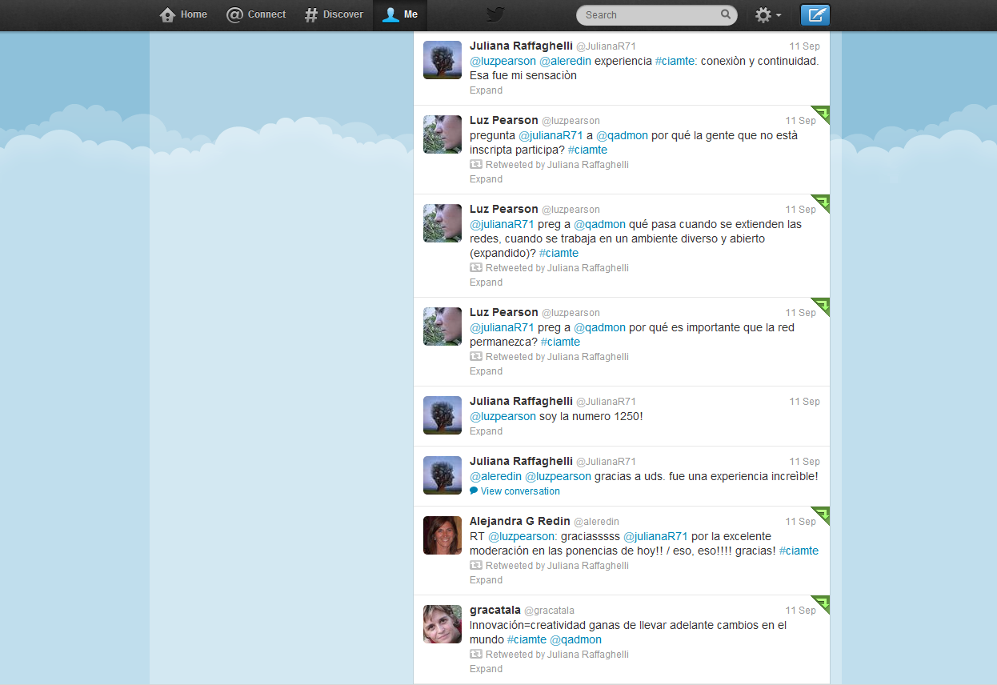Click the search magnifier icon
997x685 pixels.
point(726,14)
